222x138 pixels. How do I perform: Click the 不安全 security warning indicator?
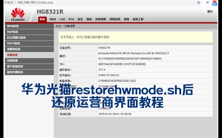click(x=9, y=3)
